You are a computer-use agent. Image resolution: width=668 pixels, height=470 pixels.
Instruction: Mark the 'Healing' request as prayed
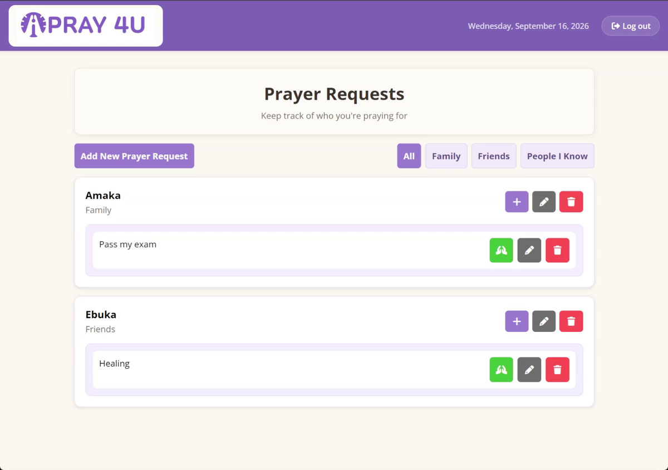501,370
